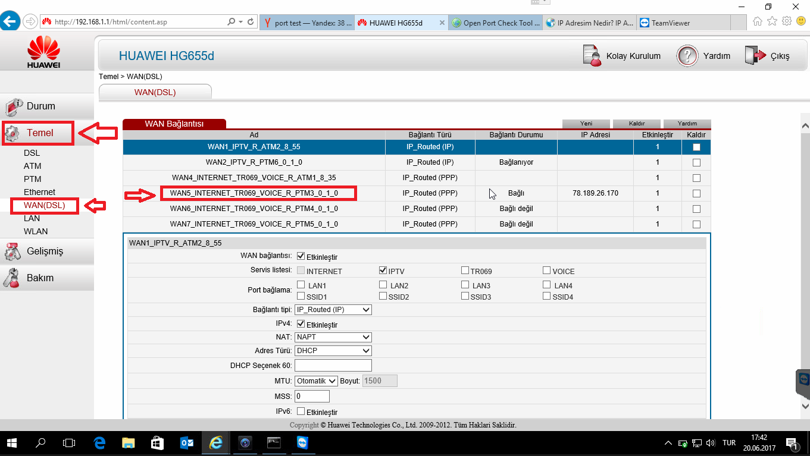
Task: Open the Durum status section icon
Action: 14,107
